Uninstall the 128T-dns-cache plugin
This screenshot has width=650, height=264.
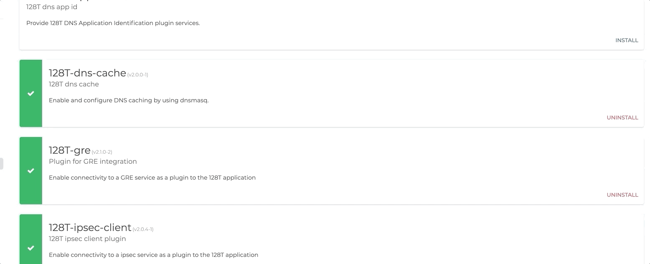pyautogui.click(x=622, y=118)
